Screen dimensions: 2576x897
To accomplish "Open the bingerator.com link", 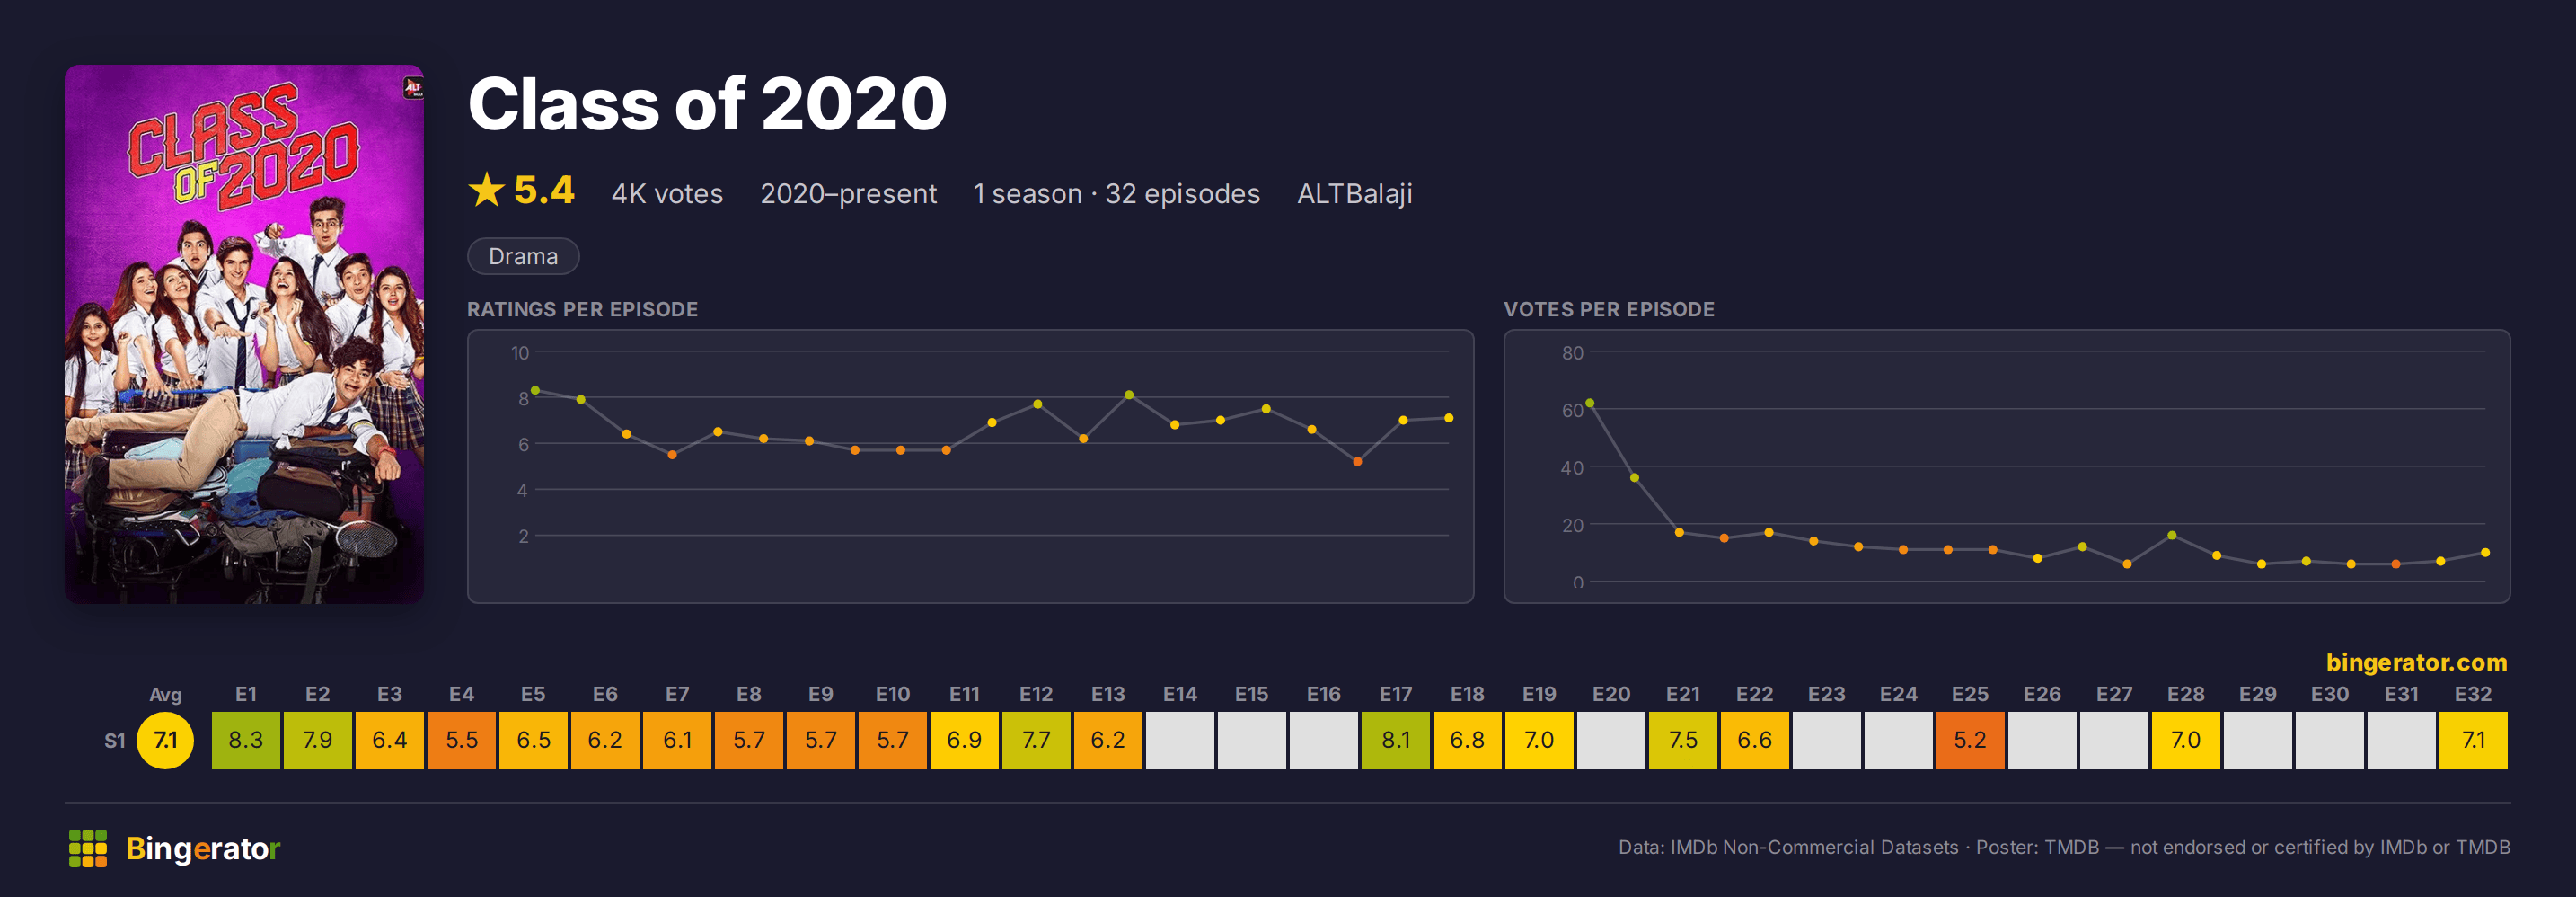I will click(x=2416, y=662).
